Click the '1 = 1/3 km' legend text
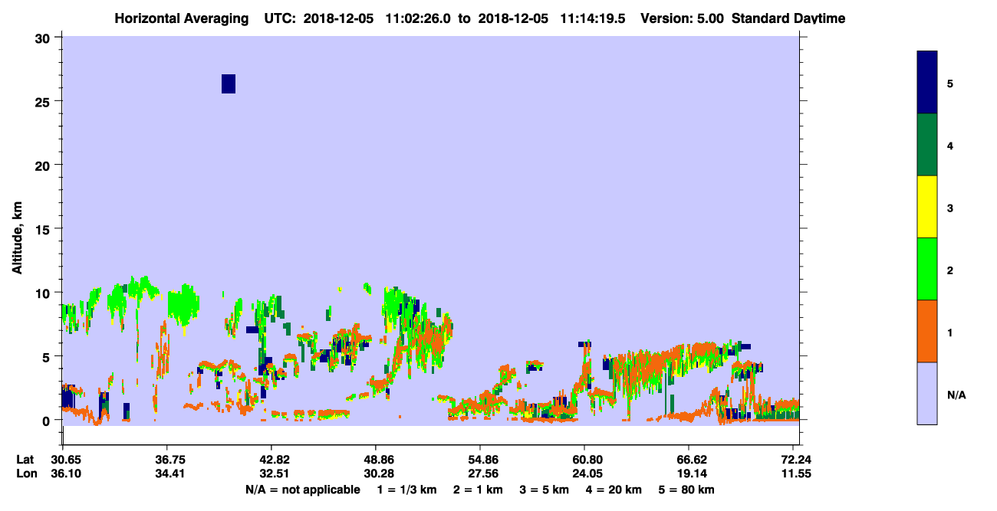997x511 pixels. pos(407,490)
